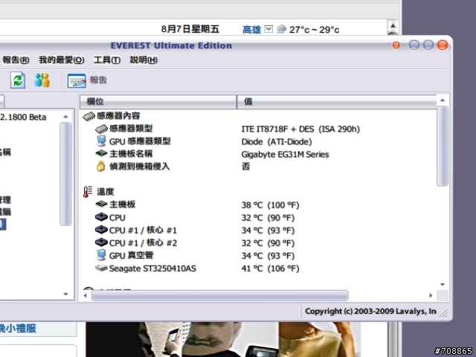Click the 偵測到機箱侵入 padlock icon
The width and height of the screenshot is (476, 357).
[101, 166]
